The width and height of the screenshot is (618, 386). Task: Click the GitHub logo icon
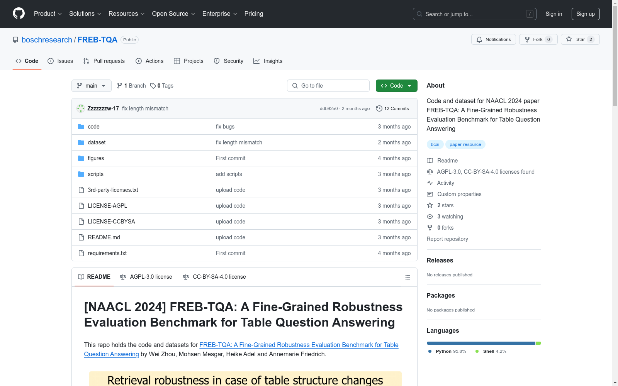19,14
